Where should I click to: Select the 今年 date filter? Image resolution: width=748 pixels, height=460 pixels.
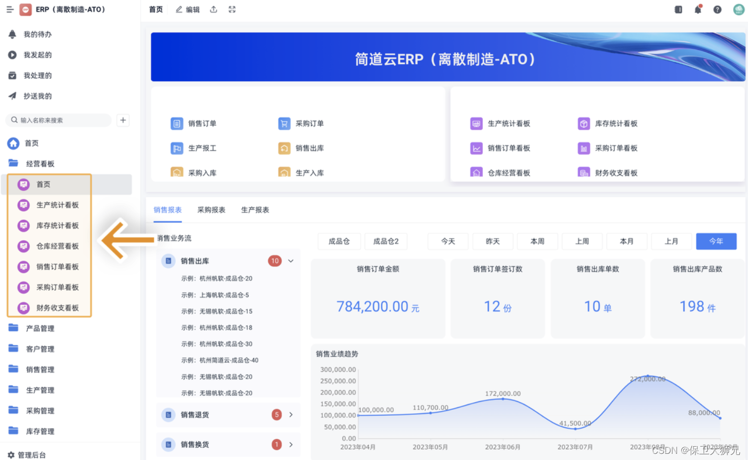[716, 241]
